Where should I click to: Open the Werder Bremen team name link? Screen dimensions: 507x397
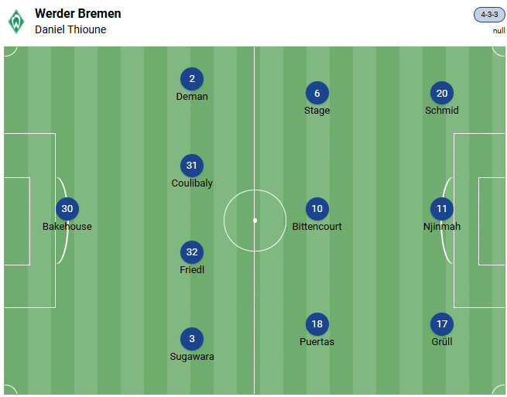coord(77,14)
